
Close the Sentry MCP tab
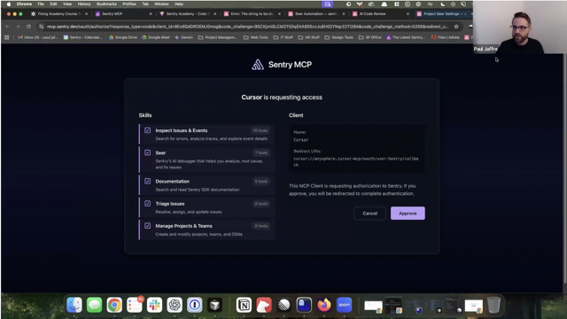click(x=151, y=14)
